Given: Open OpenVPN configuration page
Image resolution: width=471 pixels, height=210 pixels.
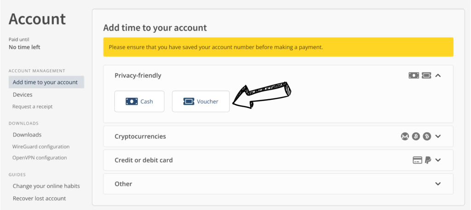Looking at the screenshot, I should click(40, 158).
